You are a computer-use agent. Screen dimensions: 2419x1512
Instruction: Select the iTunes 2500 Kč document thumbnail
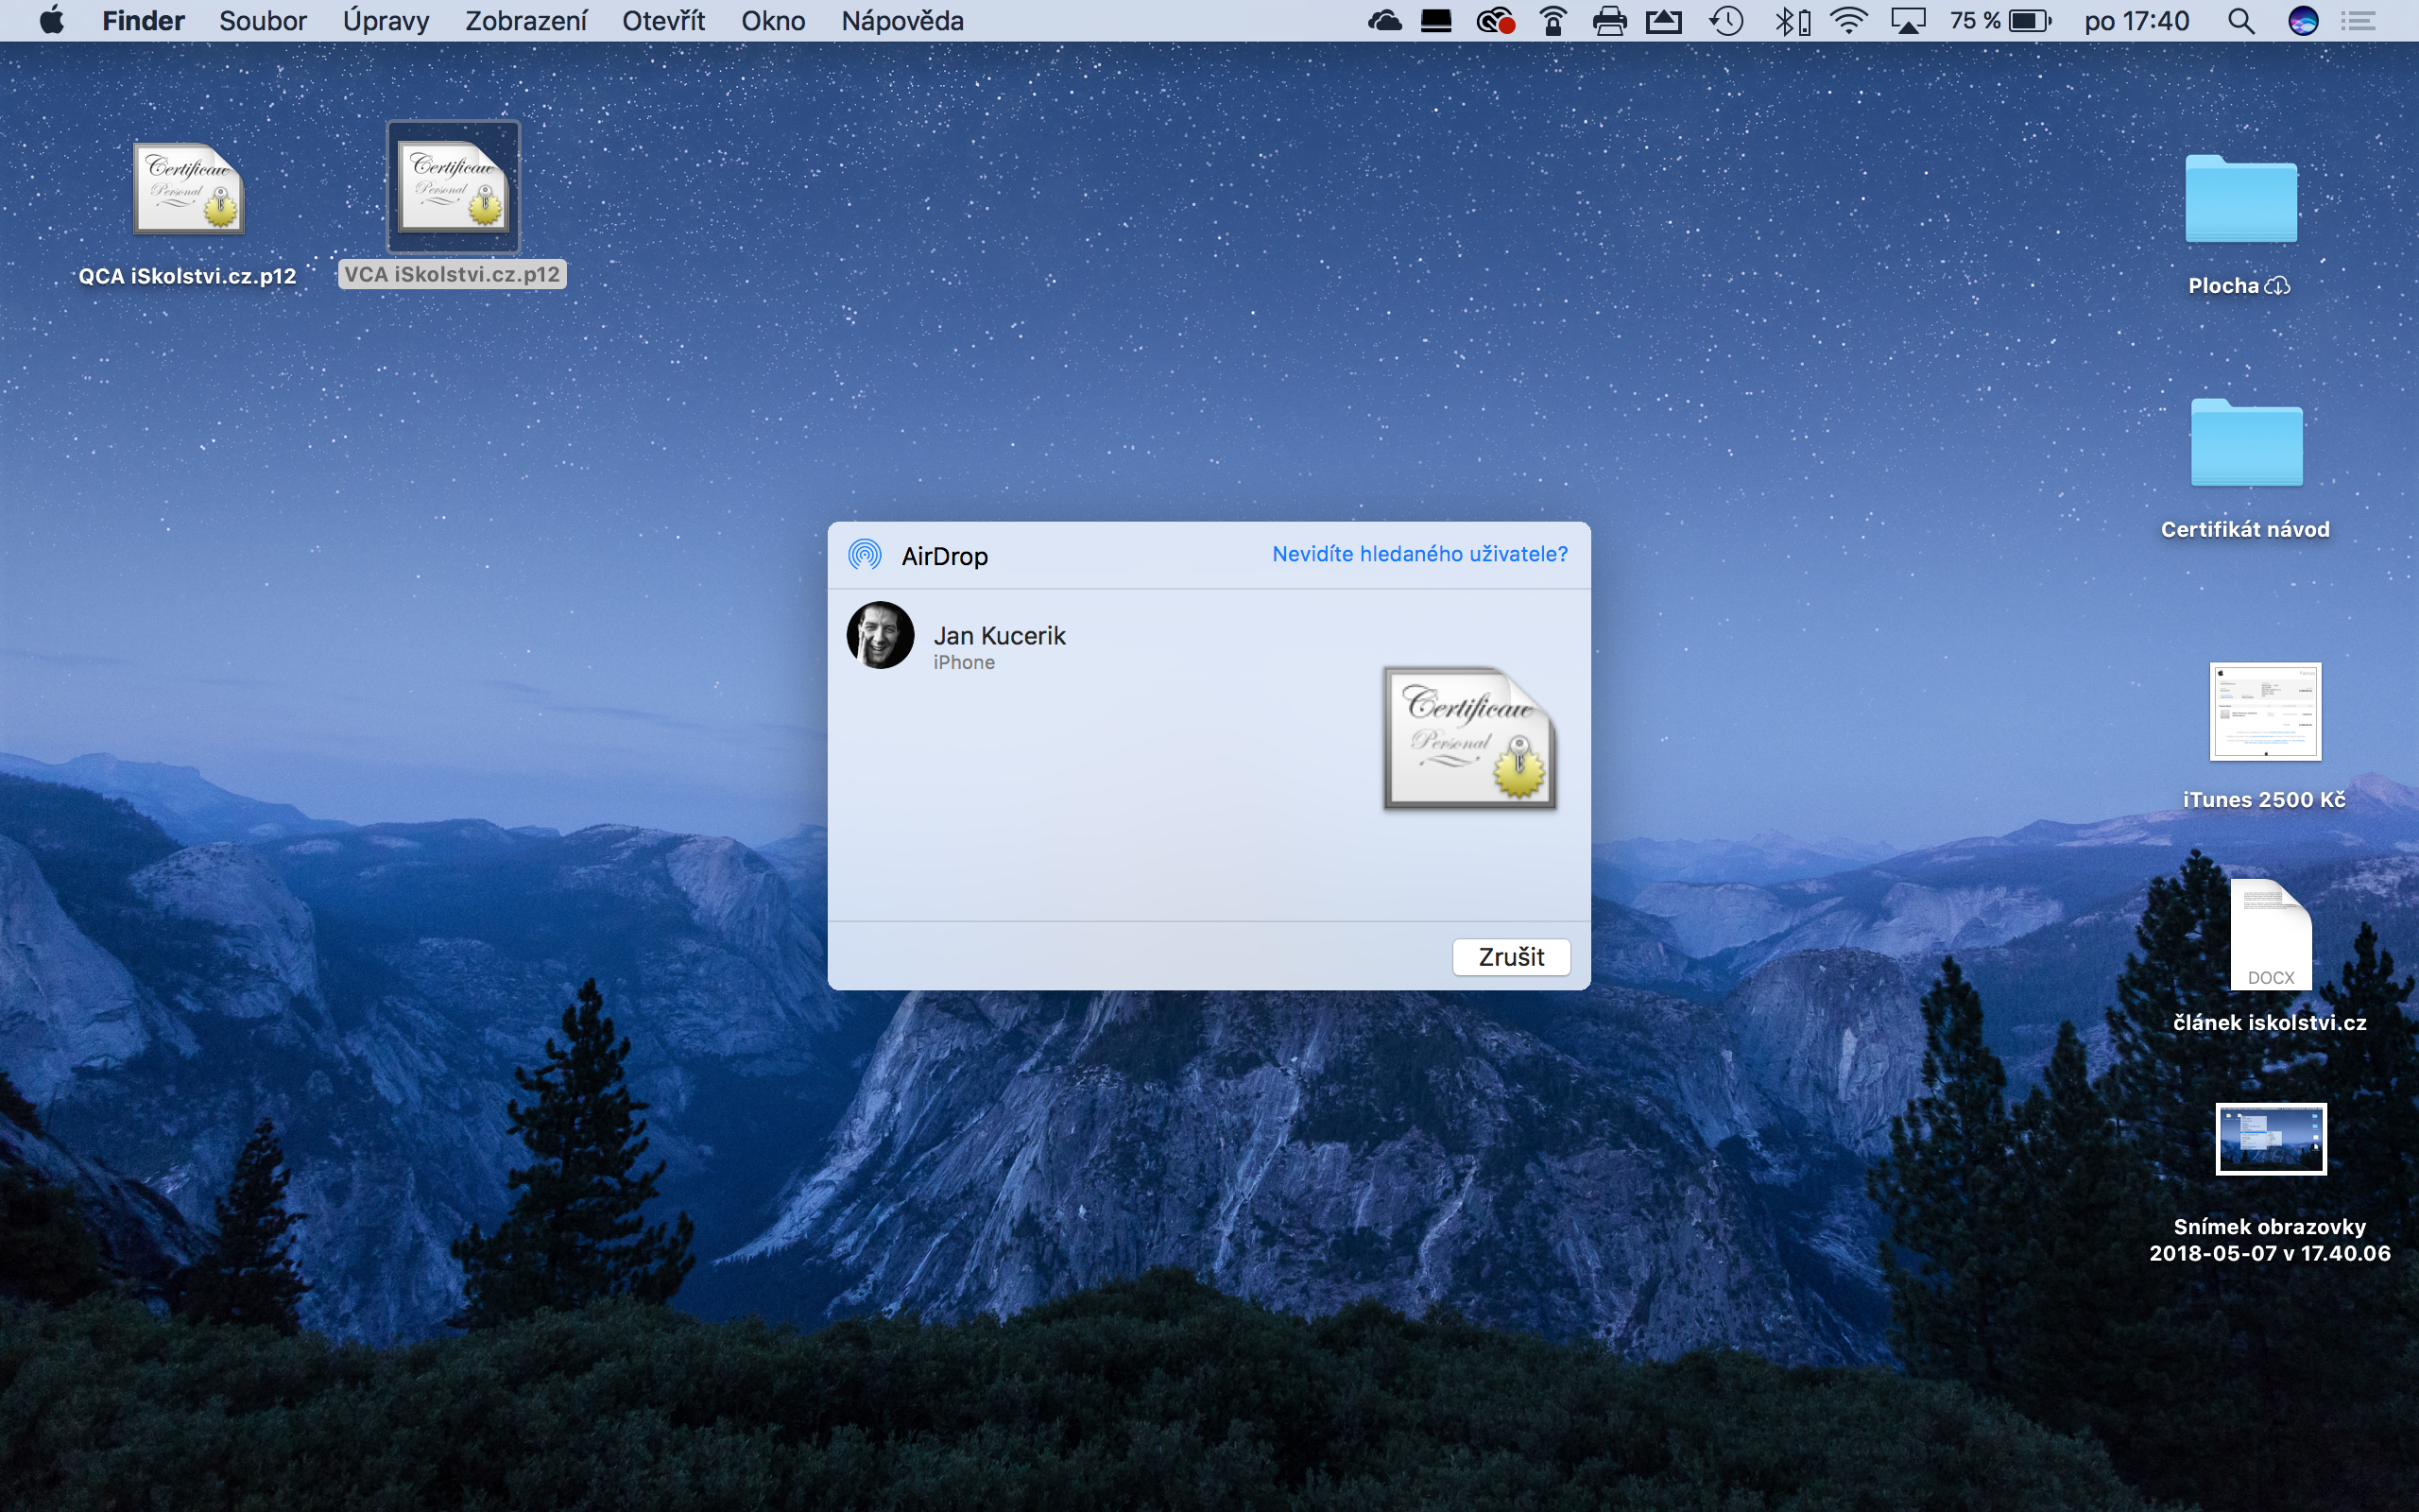(x=2264, y=712)
